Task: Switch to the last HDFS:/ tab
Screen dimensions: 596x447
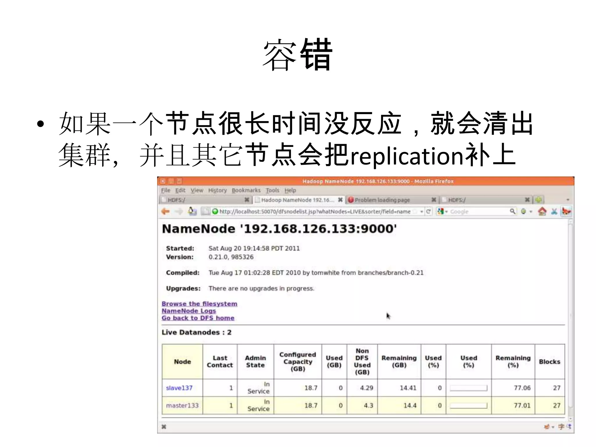Action: pos(485,200)
